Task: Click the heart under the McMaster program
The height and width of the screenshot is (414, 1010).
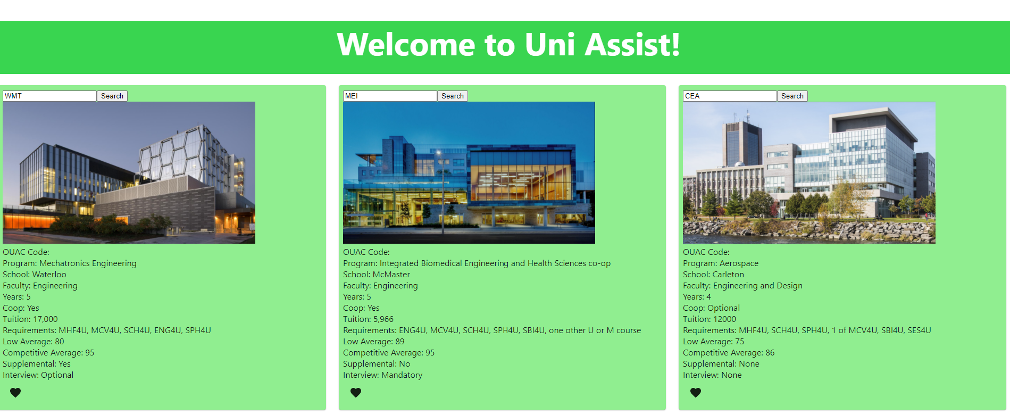Action: coord(356,393)
